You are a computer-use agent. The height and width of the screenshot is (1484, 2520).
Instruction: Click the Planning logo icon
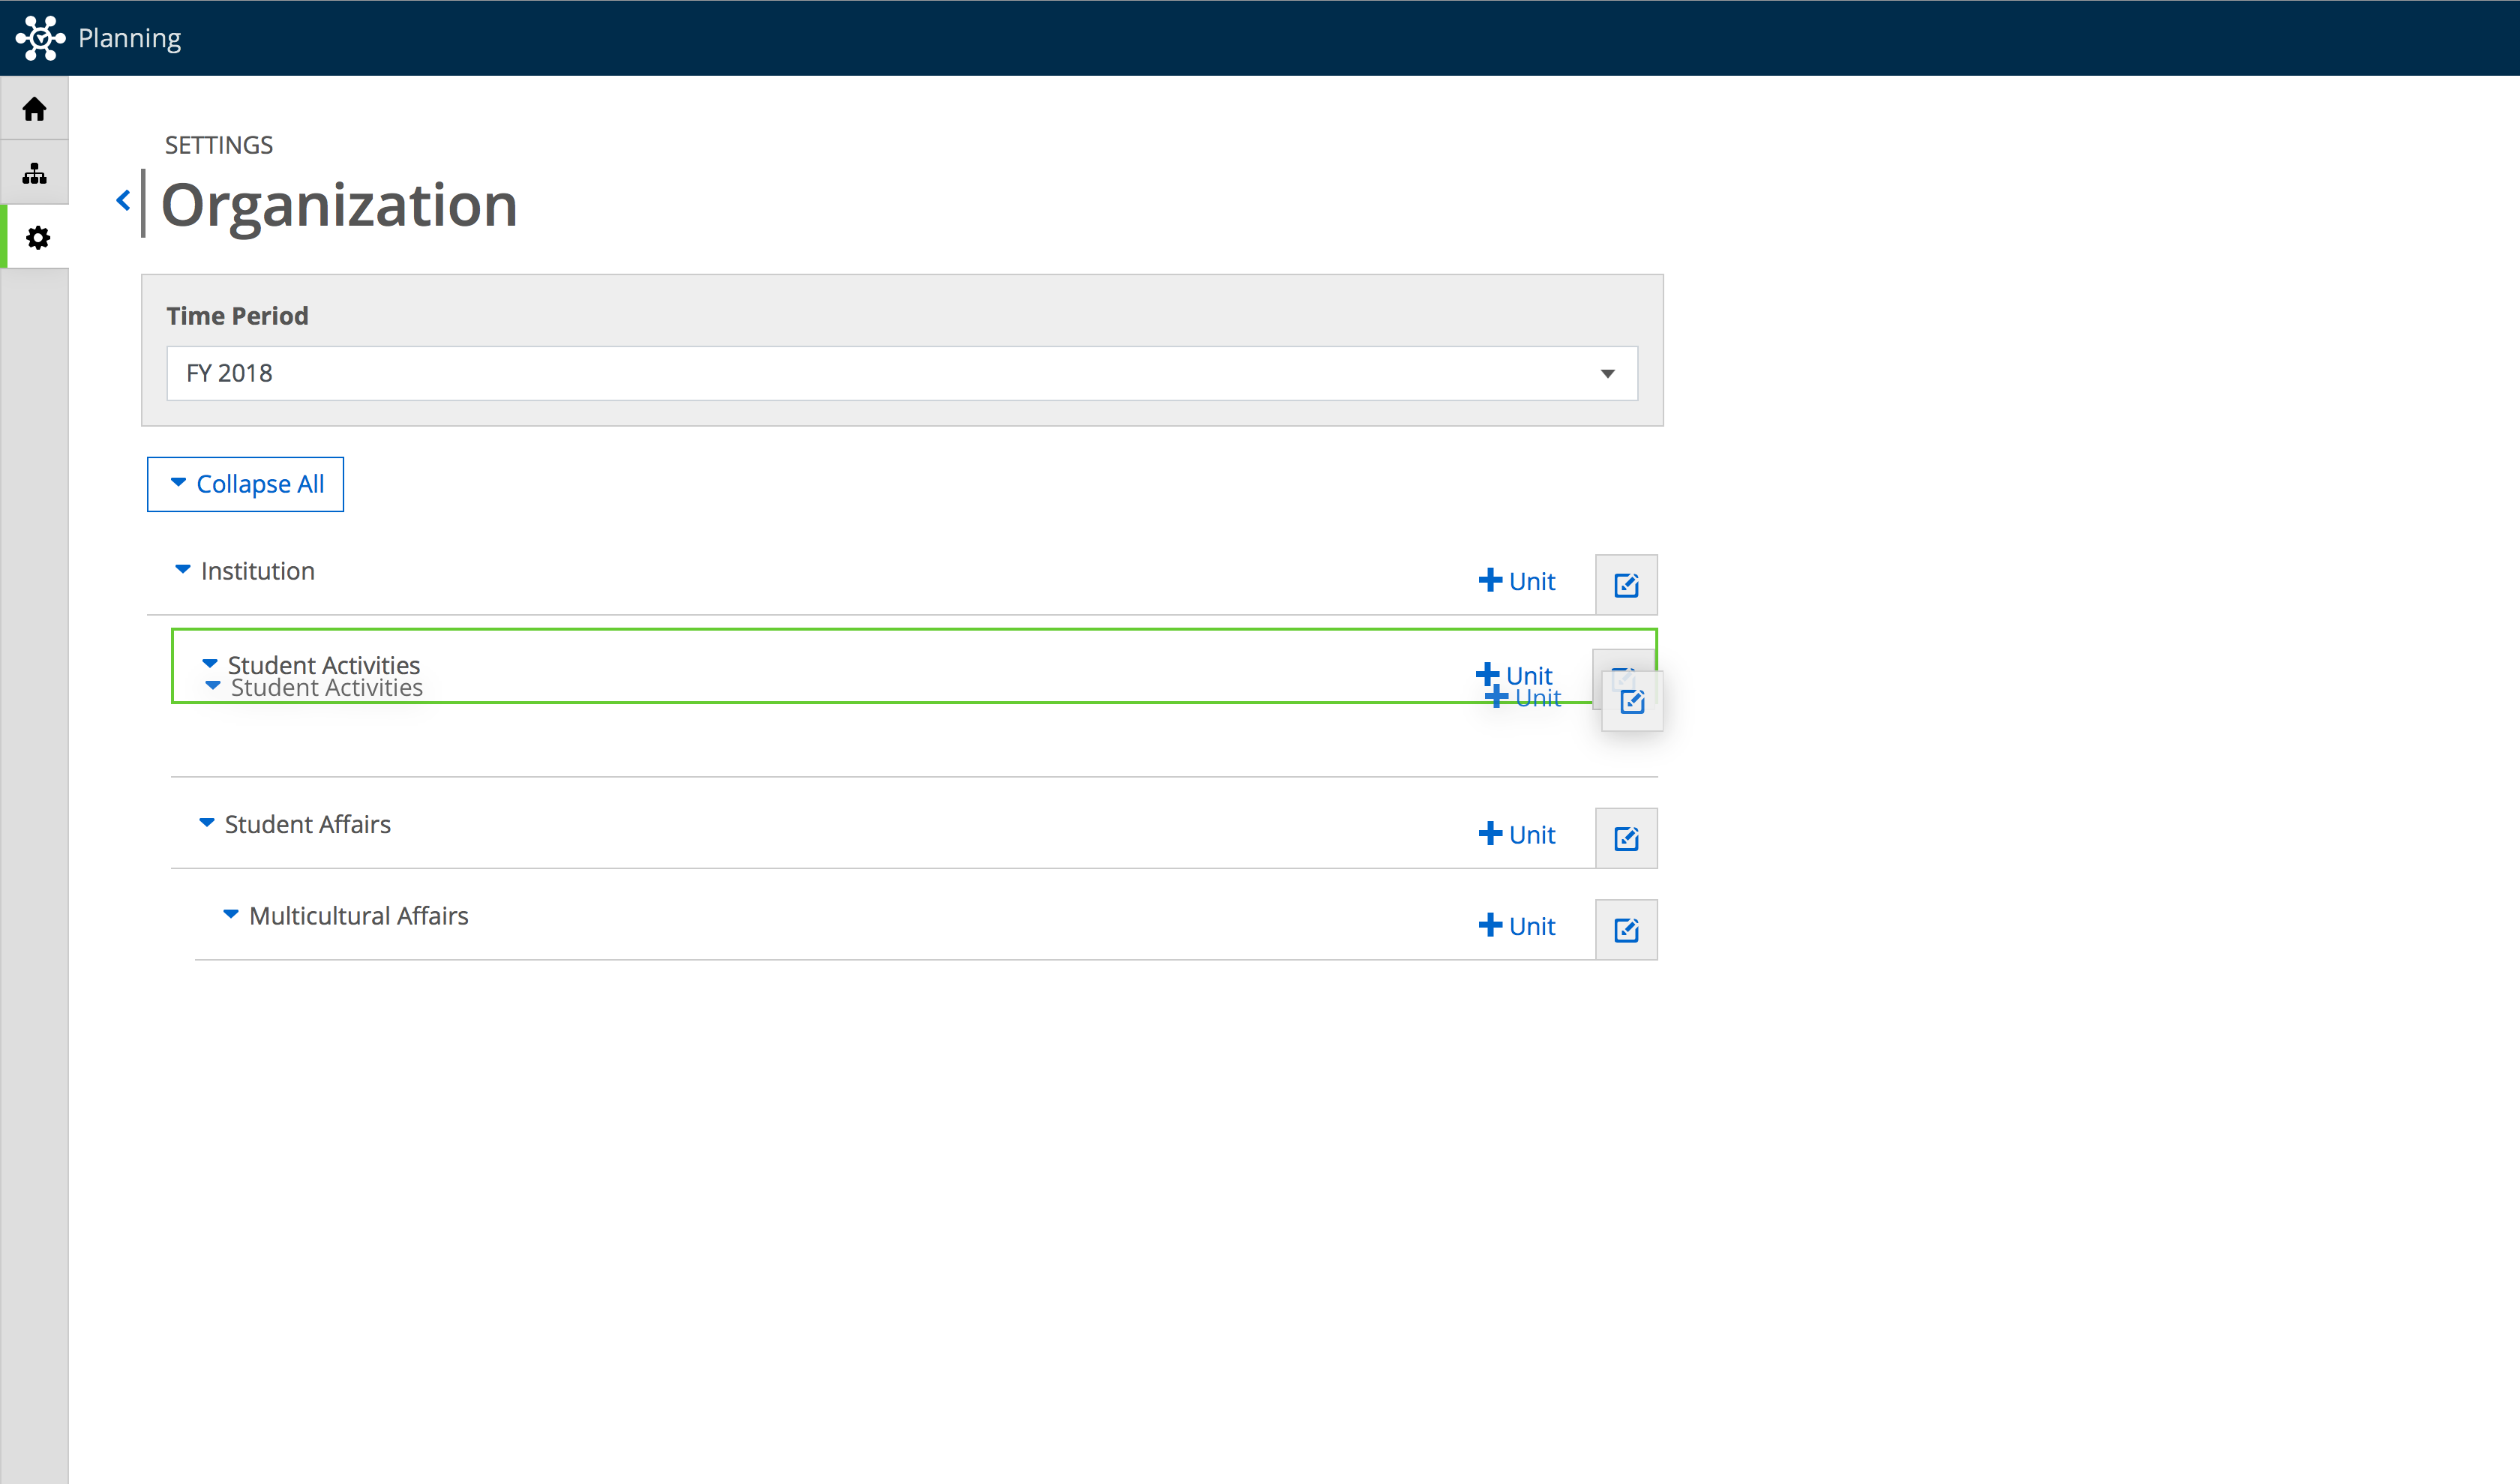coord(40,38)
